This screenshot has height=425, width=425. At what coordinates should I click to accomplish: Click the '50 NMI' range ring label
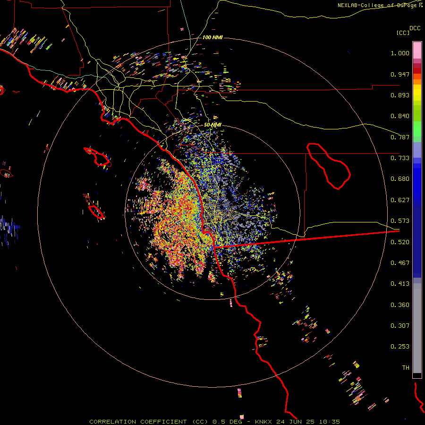212,125
